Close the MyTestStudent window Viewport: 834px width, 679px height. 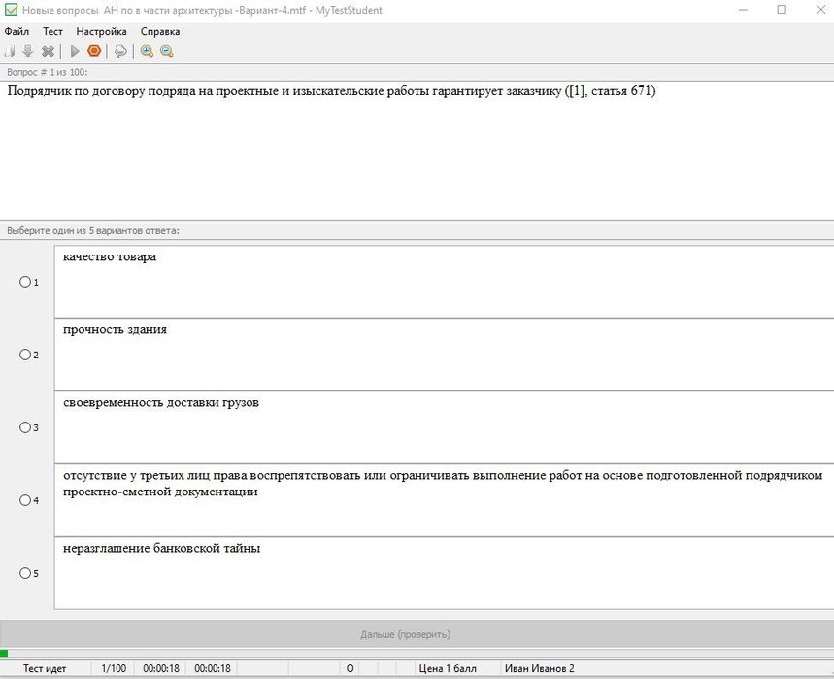820,10
